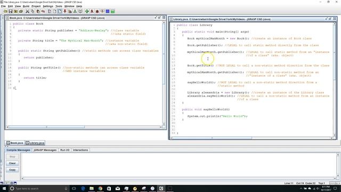
Task: Open the Project menu
Action: (36, 6)
